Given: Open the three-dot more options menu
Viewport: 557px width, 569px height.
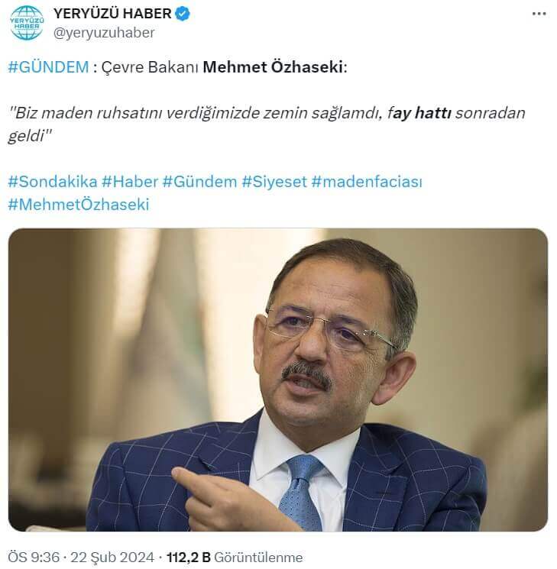Looking at the screenshot, I should click(539, 15).
